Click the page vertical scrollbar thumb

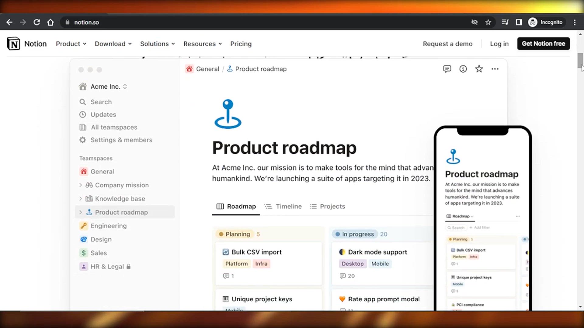(580, 61)
